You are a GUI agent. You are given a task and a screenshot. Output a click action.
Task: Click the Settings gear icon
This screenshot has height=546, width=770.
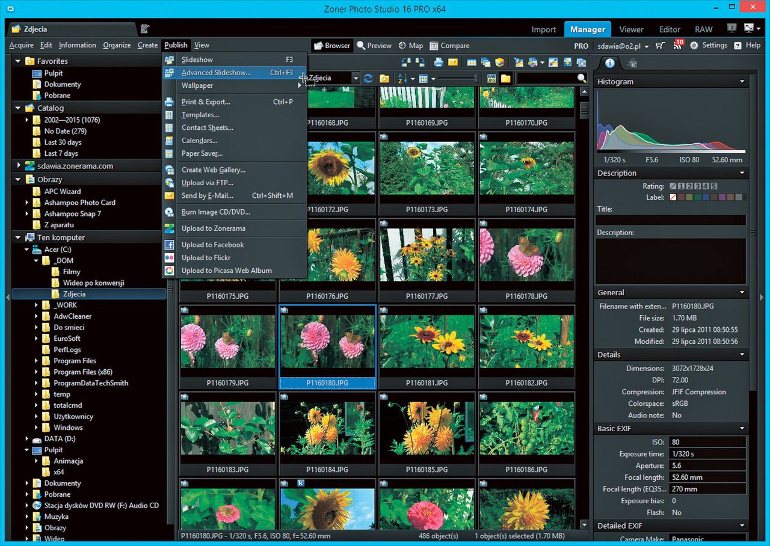694,46
